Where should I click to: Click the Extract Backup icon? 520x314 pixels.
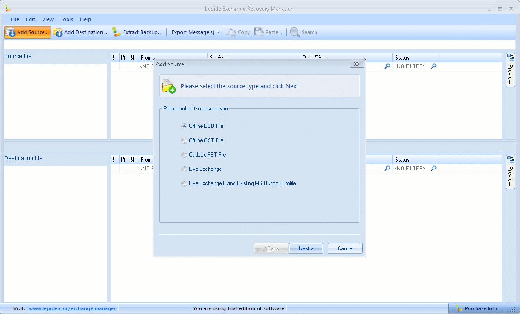[117, 32]
